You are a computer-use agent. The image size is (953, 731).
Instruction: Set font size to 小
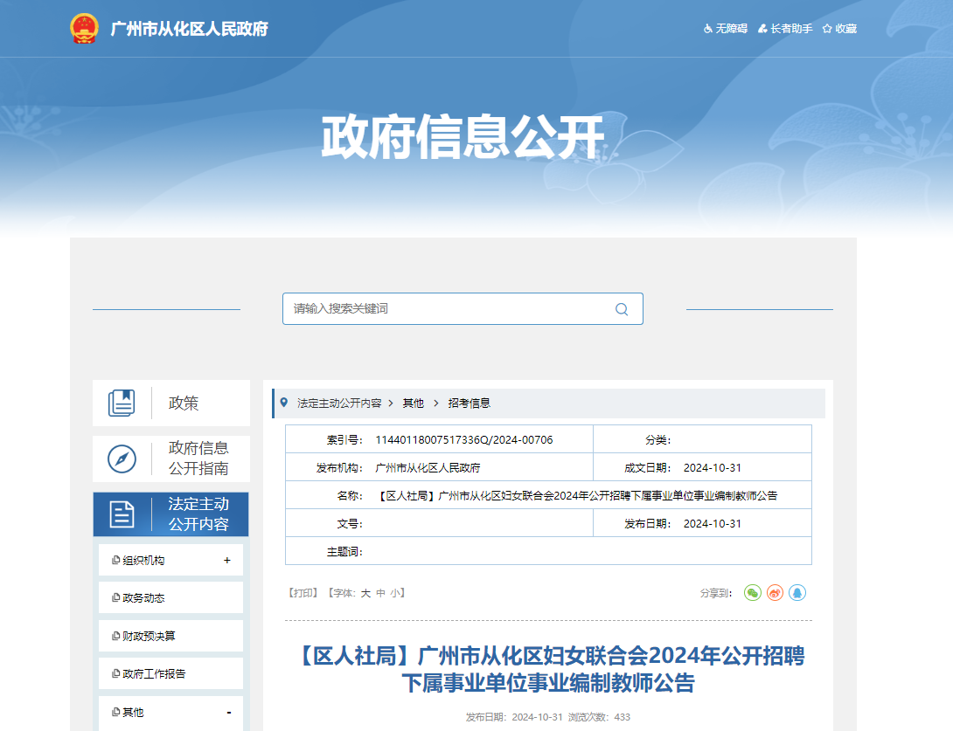click(x=395, y=593)
